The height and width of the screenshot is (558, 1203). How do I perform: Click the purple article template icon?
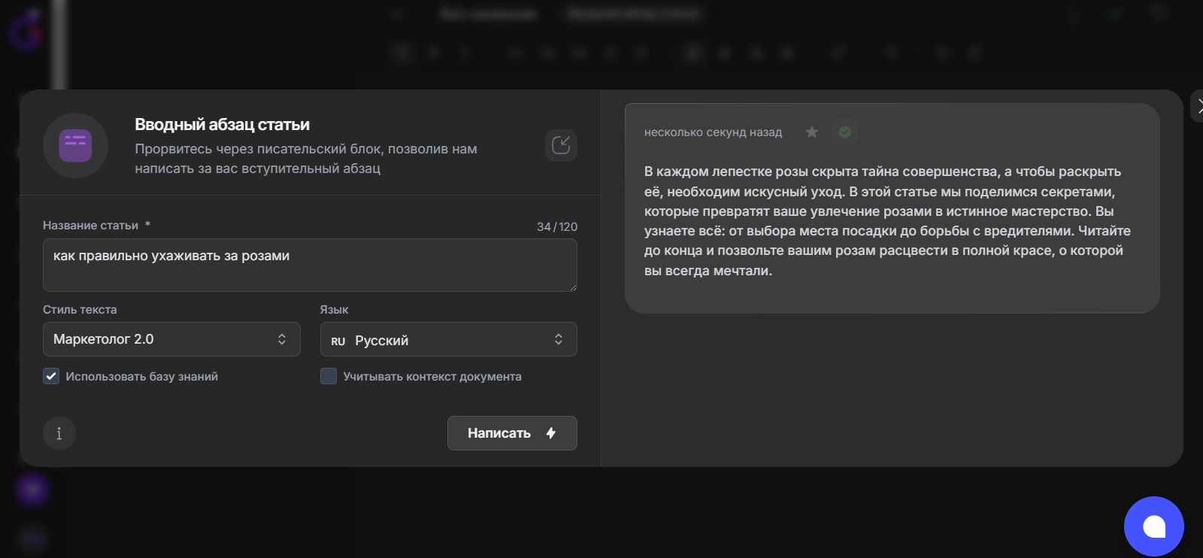pos(75,146)
